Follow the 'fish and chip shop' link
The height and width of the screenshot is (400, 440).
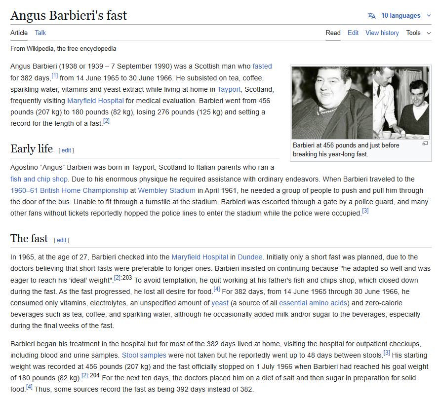click(39, 179)
